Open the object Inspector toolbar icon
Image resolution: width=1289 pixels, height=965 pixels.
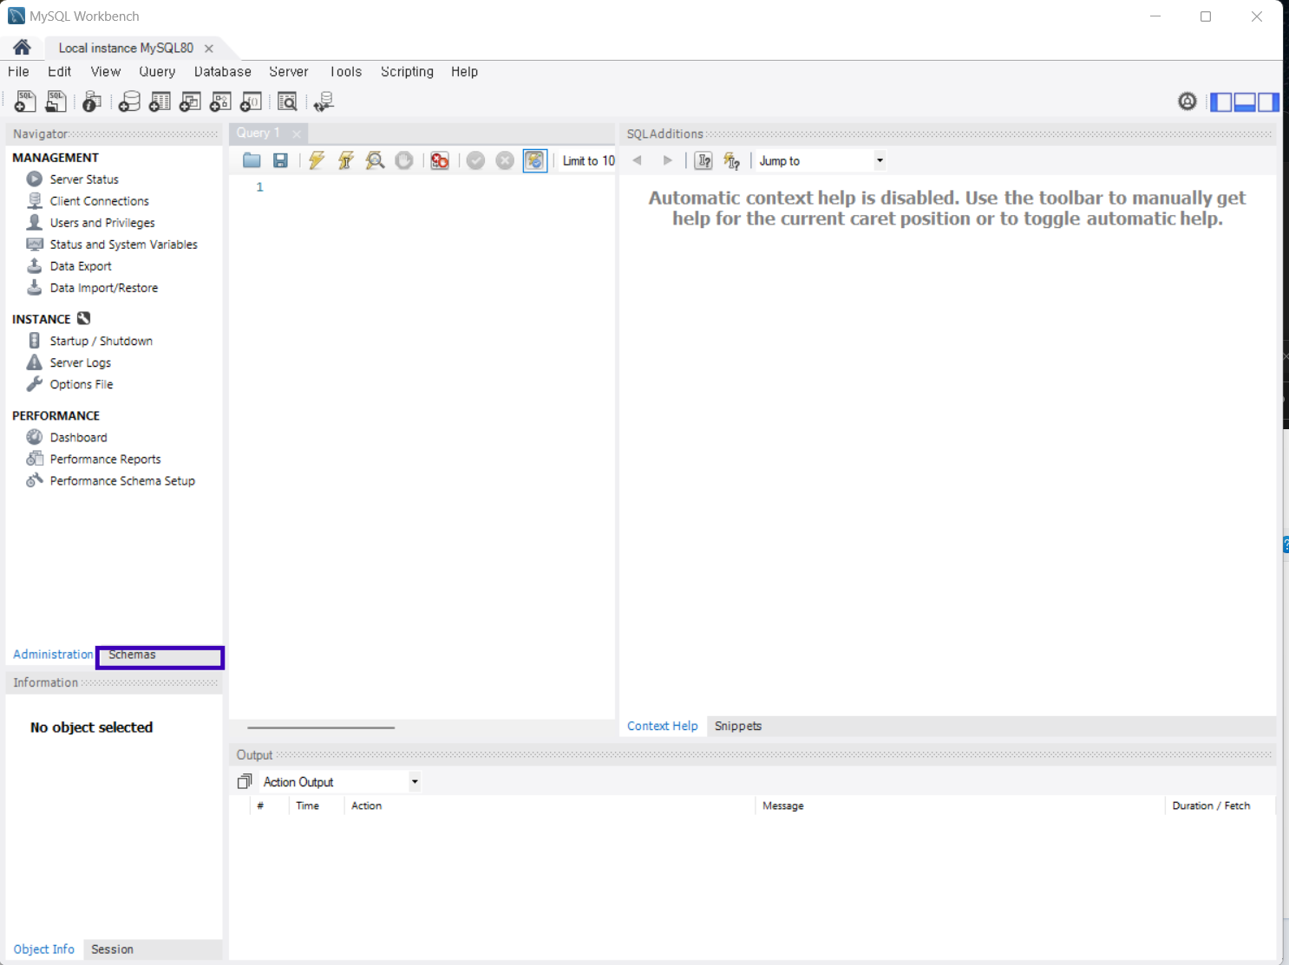tap(92, 101)
